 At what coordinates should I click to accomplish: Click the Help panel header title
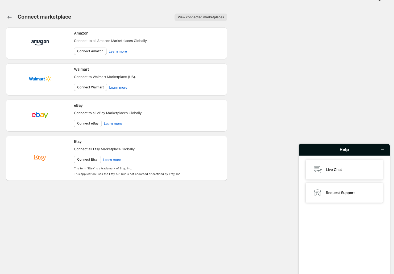coord(344,150)
